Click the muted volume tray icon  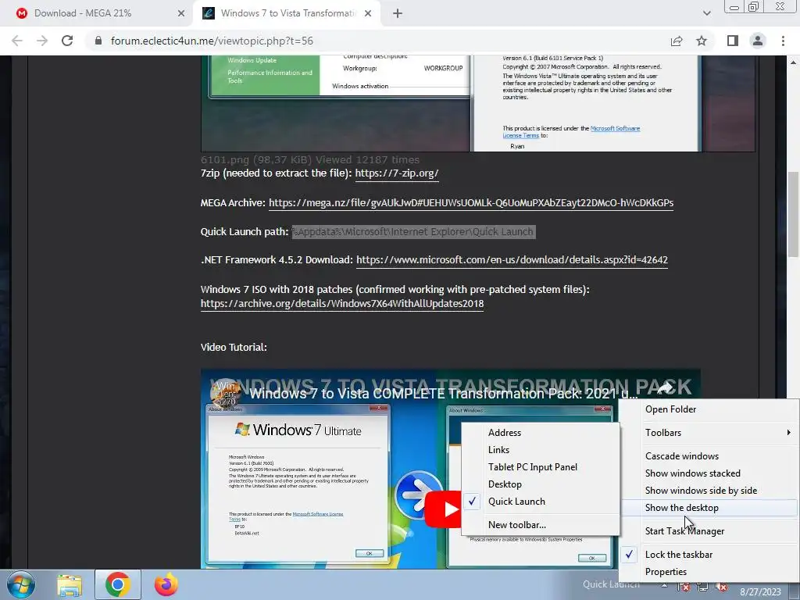721,587
